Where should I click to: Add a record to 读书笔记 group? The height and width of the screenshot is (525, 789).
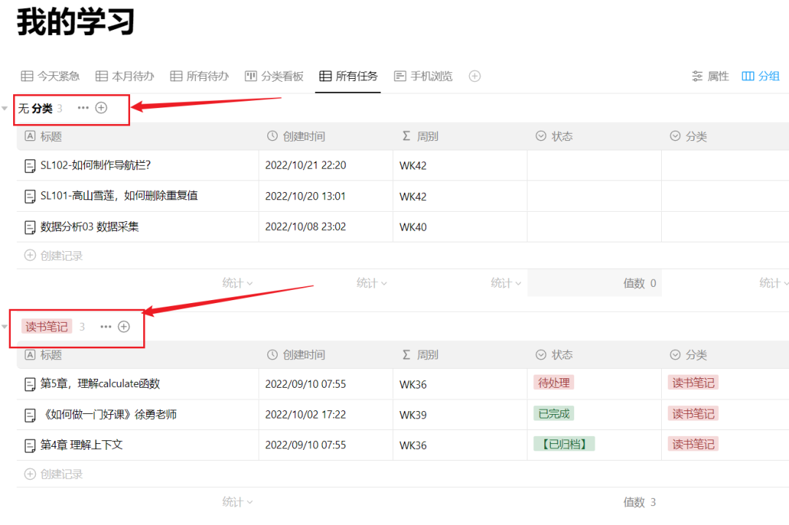[x=123, y=327]
